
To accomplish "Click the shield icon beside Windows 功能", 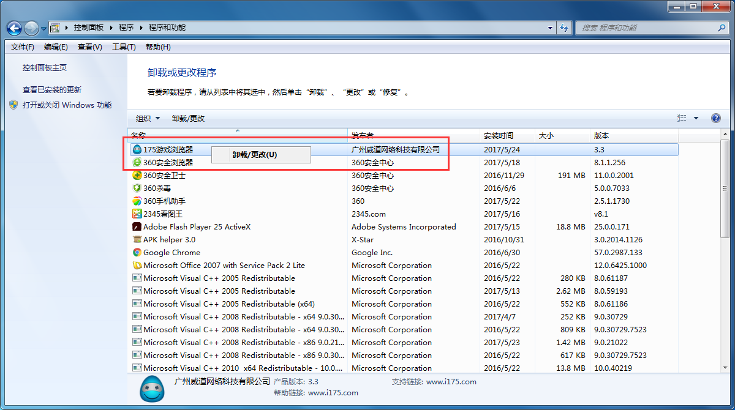I will coord(13,105).
